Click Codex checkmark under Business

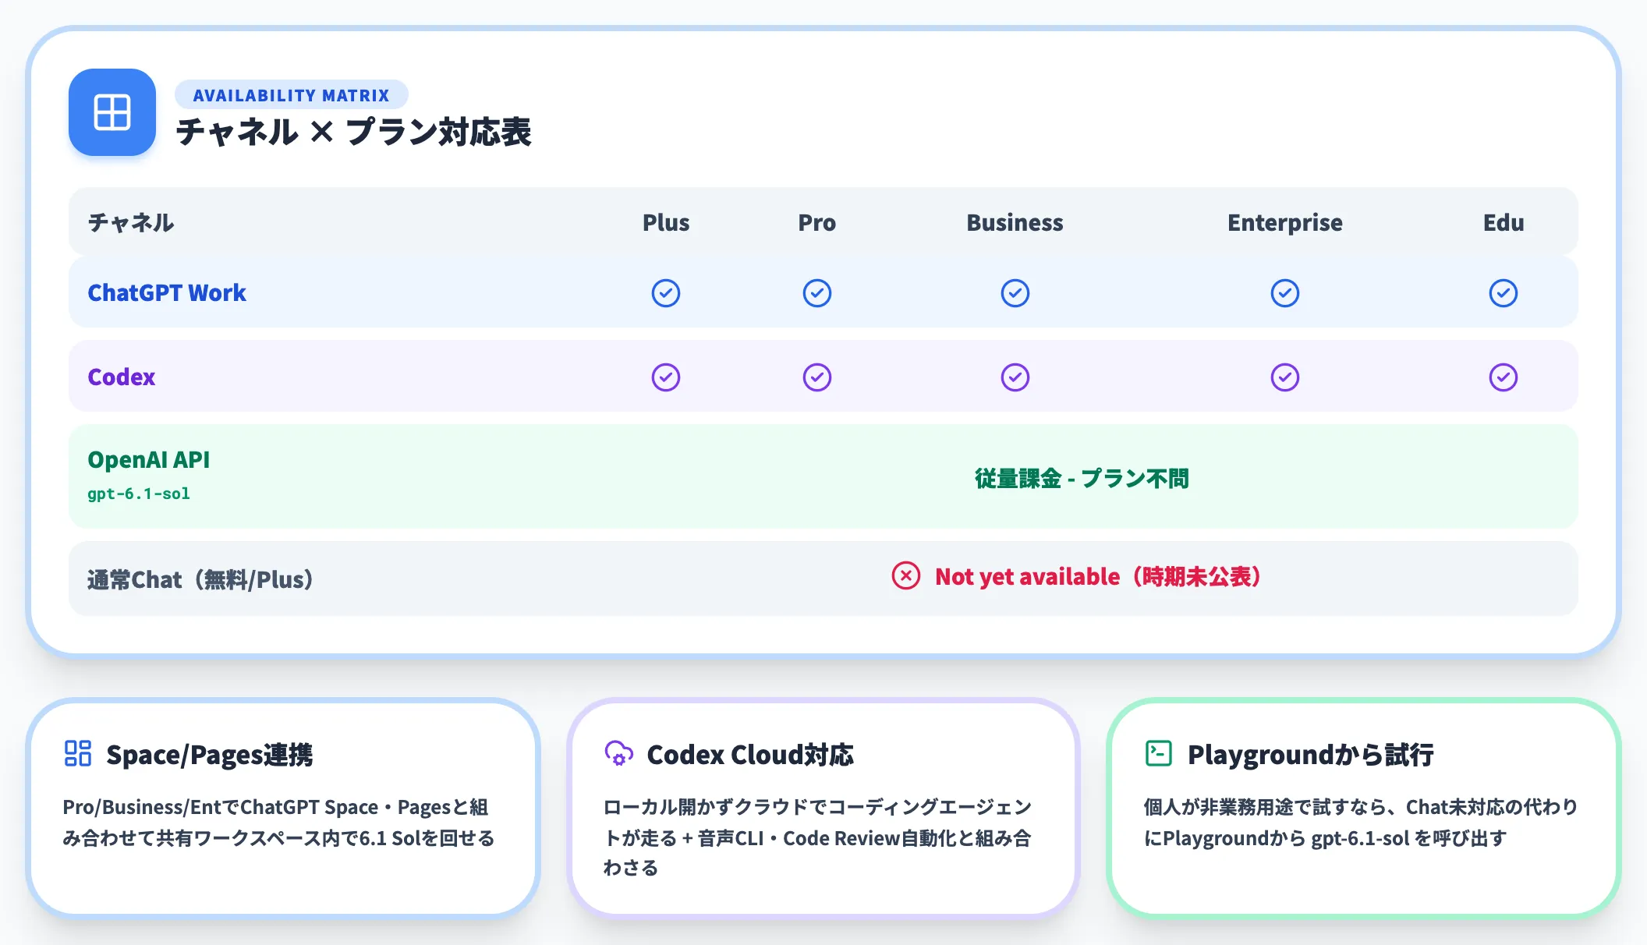click(1015, 377)
